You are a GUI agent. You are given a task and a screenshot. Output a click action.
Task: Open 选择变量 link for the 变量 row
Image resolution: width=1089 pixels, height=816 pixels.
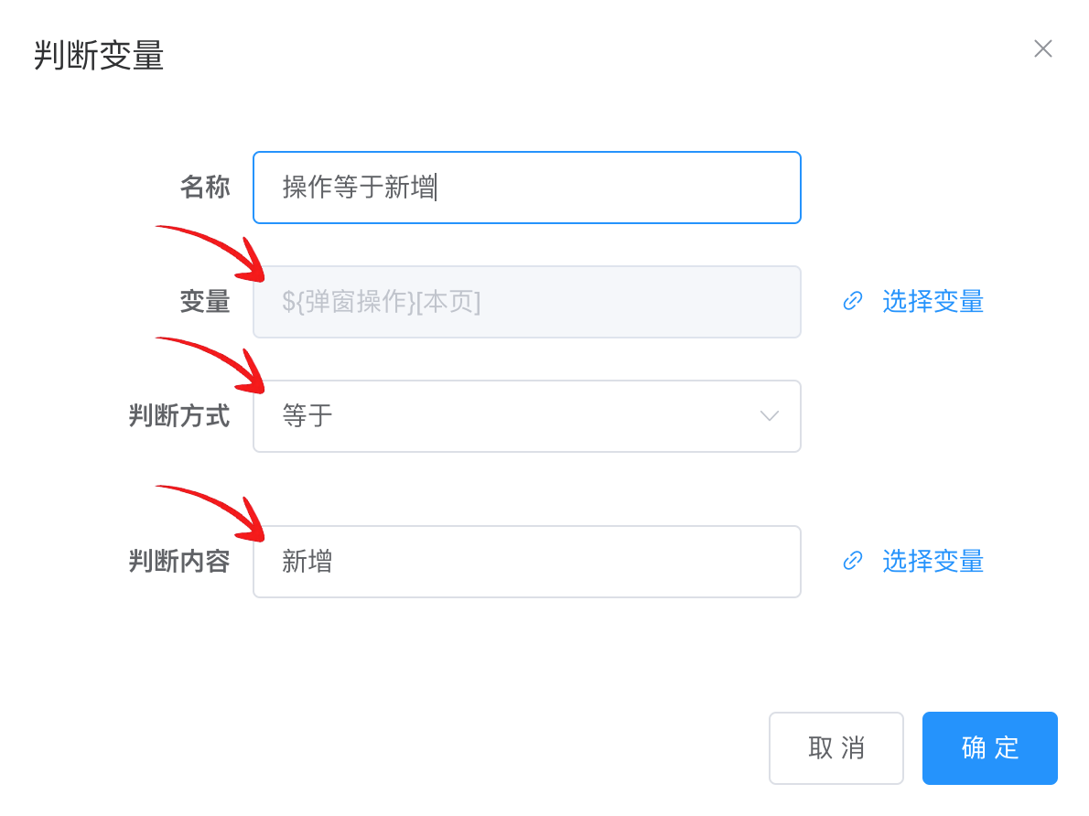click(x=933, y=301)
